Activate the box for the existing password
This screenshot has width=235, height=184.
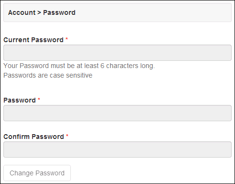(x=117, y=53)
